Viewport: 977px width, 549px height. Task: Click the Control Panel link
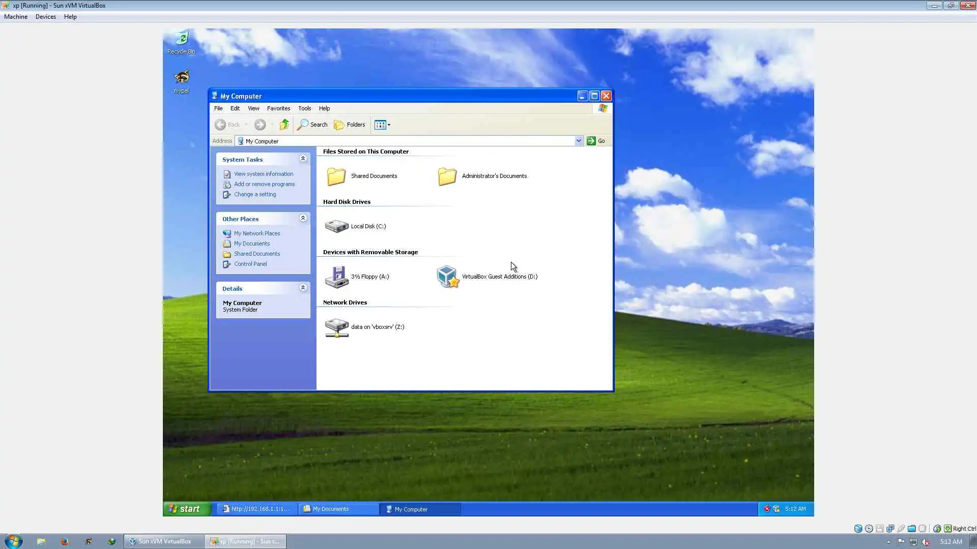[250, 264]
